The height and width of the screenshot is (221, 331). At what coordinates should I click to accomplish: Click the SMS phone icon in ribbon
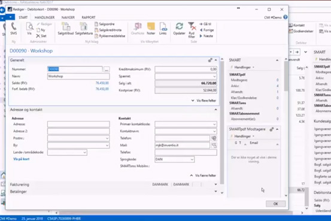tap(14, 29)
